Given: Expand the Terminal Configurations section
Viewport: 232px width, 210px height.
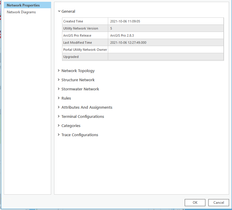Looking at the screenshot, I should (59, 116).
